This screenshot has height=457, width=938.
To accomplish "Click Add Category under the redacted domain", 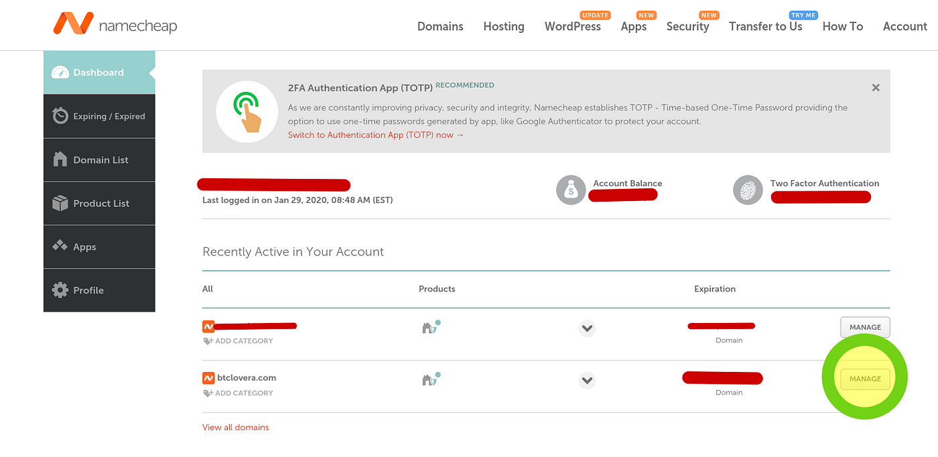I will [238, 340].
